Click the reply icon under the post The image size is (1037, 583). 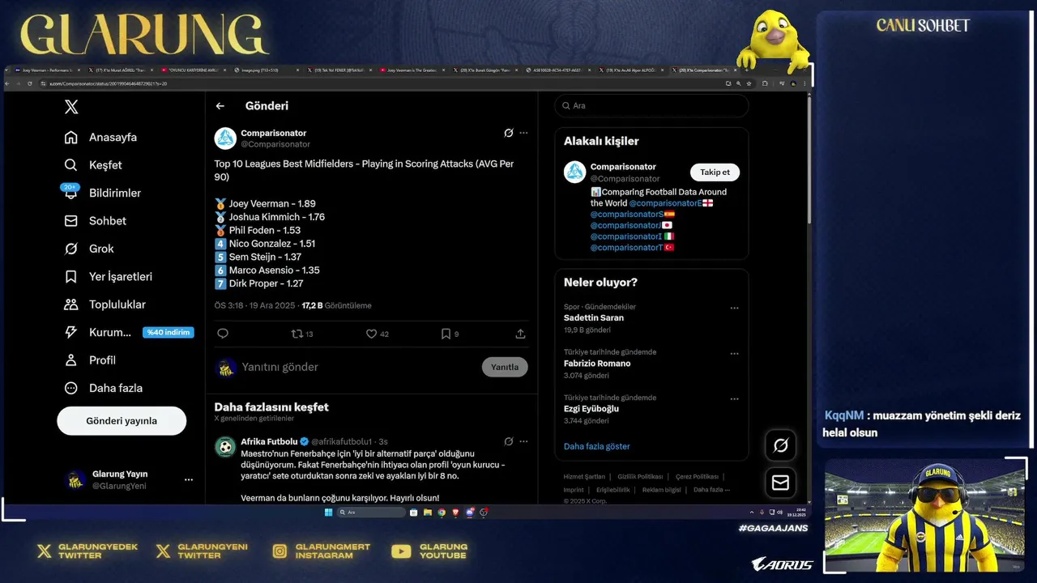point(223,334)
